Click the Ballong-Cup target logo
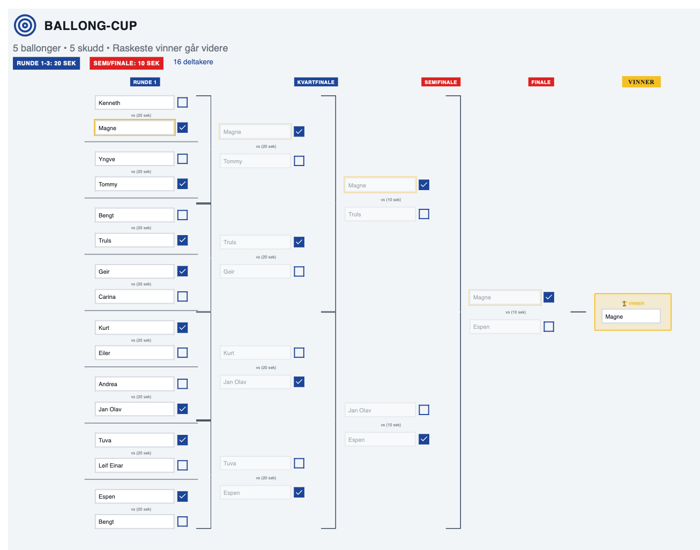This screenshot has height=550, width=700. point(25,25)
